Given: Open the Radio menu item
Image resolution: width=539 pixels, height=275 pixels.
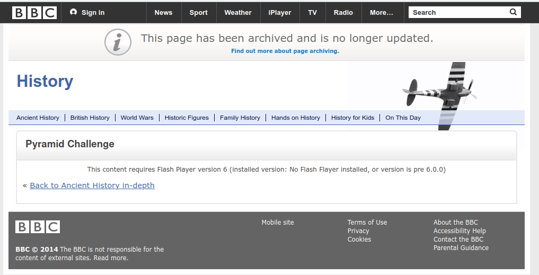Looking at the screenshot, I should (343, 12).
